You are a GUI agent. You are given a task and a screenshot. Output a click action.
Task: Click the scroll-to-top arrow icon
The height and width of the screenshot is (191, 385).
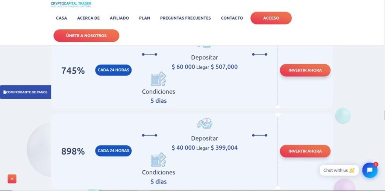coord(12,179)
